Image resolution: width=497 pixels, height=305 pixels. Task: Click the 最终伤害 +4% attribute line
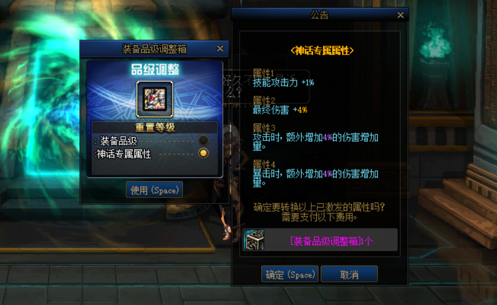tap(280, 110)
